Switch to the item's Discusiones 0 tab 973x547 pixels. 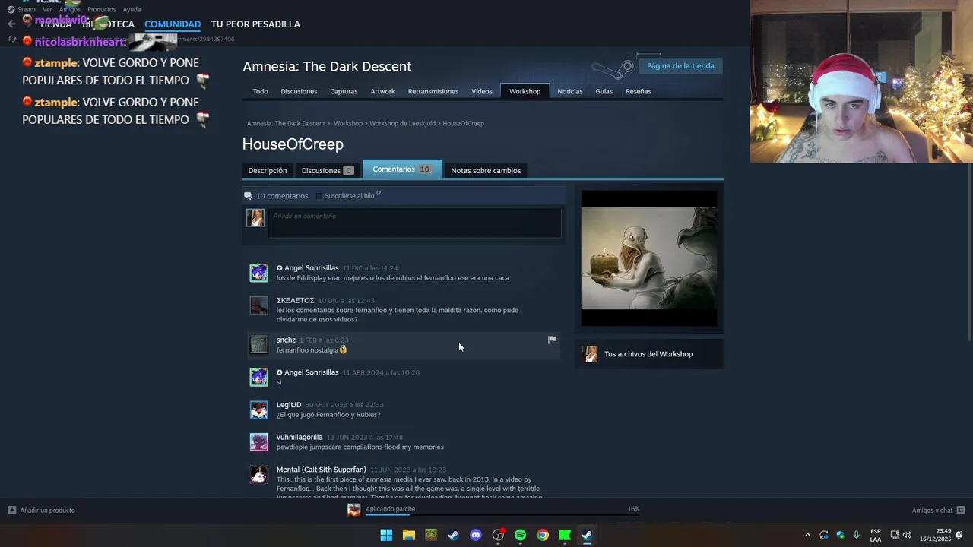coord(327,170)
